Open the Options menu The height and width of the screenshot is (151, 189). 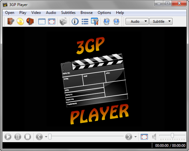pos(104,13)
